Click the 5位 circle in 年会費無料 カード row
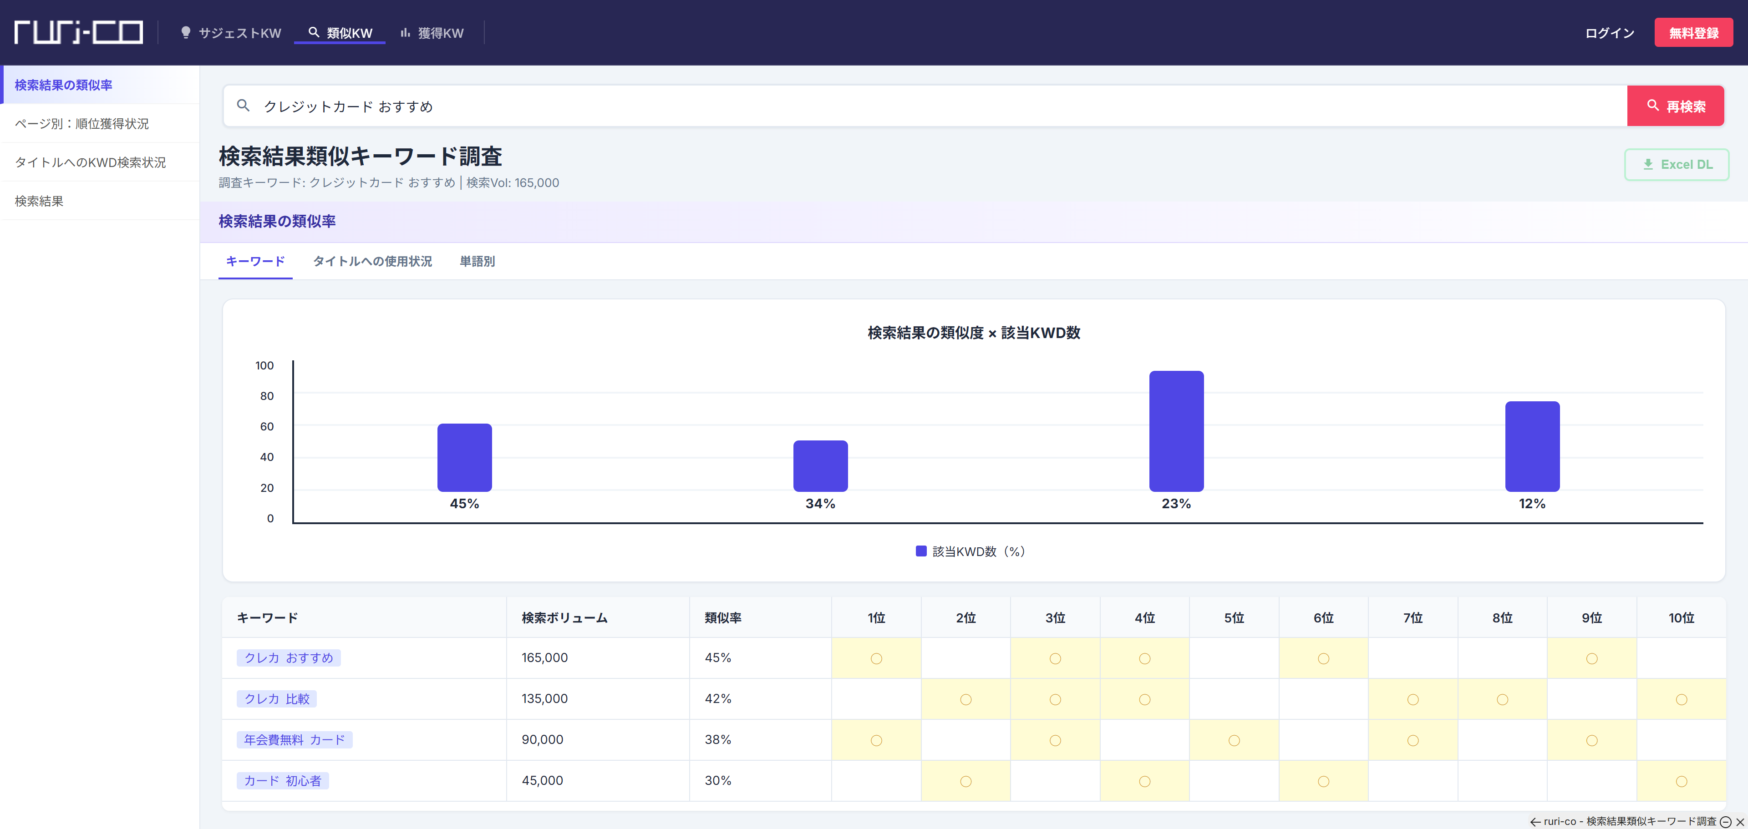The width and height of the screenshot is (1748, 829). pyautogui.click(x=1234, y=740)
